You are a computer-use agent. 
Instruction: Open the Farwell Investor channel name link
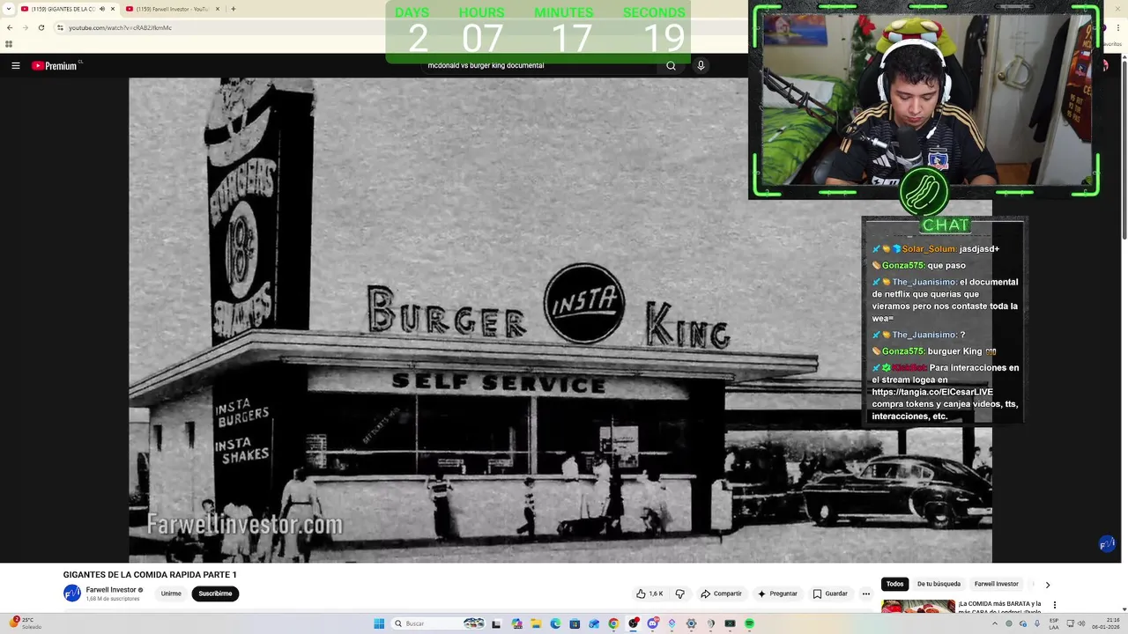coord(111,590)
